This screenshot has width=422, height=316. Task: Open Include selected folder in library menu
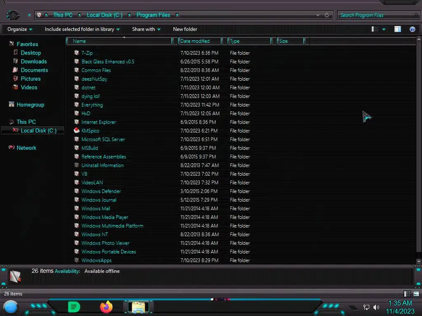82,29
